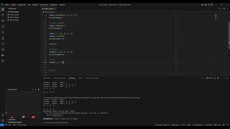Split the editor to the right

click(224, 9)
